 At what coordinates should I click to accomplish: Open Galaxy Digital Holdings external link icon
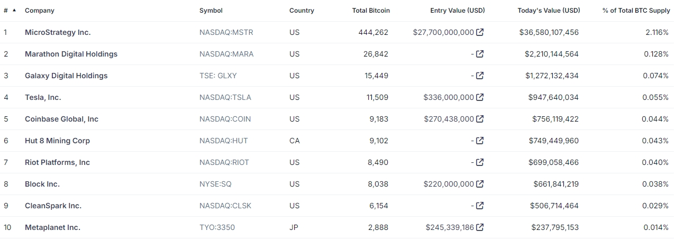(480, 76)
